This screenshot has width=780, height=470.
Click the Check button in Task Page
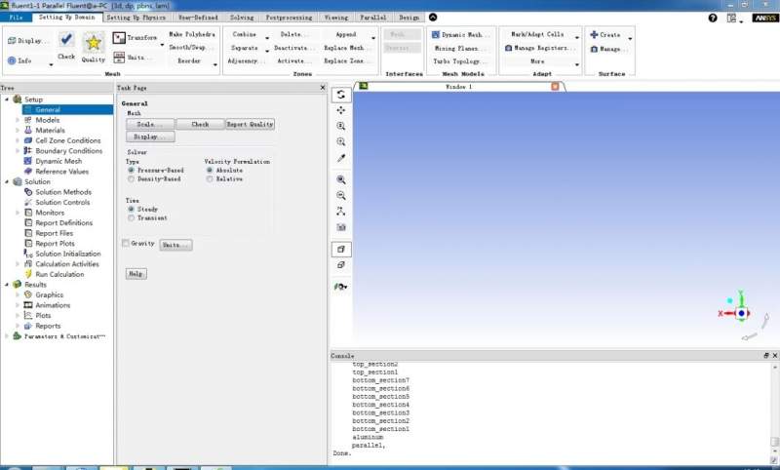tap(200, 125)
